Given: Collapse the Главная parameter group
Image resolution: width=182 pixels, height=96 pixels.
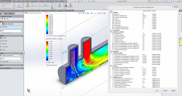Looking at the screenshot, I should click(111, 12).
